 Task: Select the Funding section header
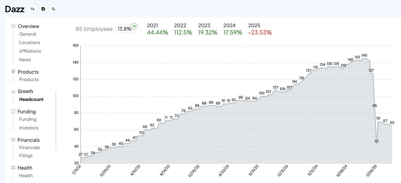pyautogui.click(x=26, y=112)
